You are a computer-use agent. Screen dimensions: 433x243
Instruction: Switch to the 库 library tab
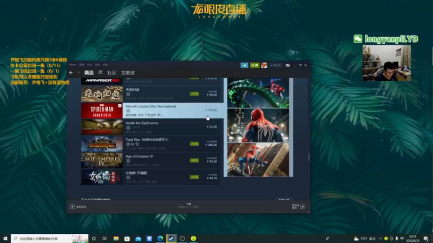[x=100, y=73]
